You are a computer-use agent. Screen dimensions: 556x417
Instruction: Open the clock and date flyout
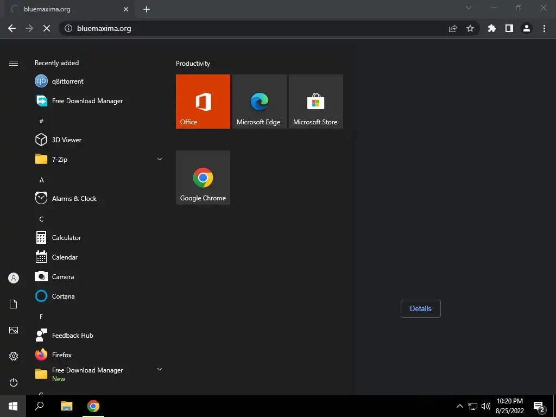click(509, 406)
